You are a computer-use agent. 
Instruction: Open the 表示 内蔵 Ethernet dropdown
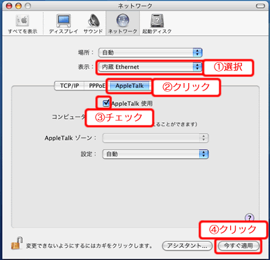coord(150,67)
